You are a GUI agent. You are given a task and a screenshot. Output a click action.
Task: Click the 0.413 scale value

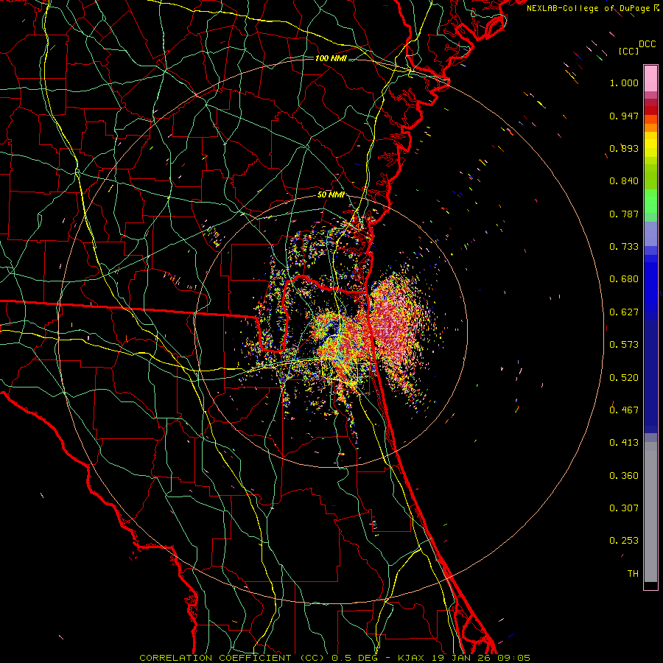(x=624, y=443)
